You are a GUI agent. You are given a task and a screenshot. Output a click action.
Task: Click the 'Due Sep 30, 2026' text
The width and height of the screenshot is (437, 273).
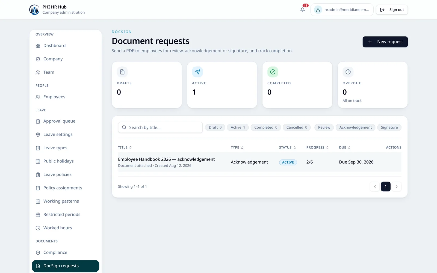356,162
